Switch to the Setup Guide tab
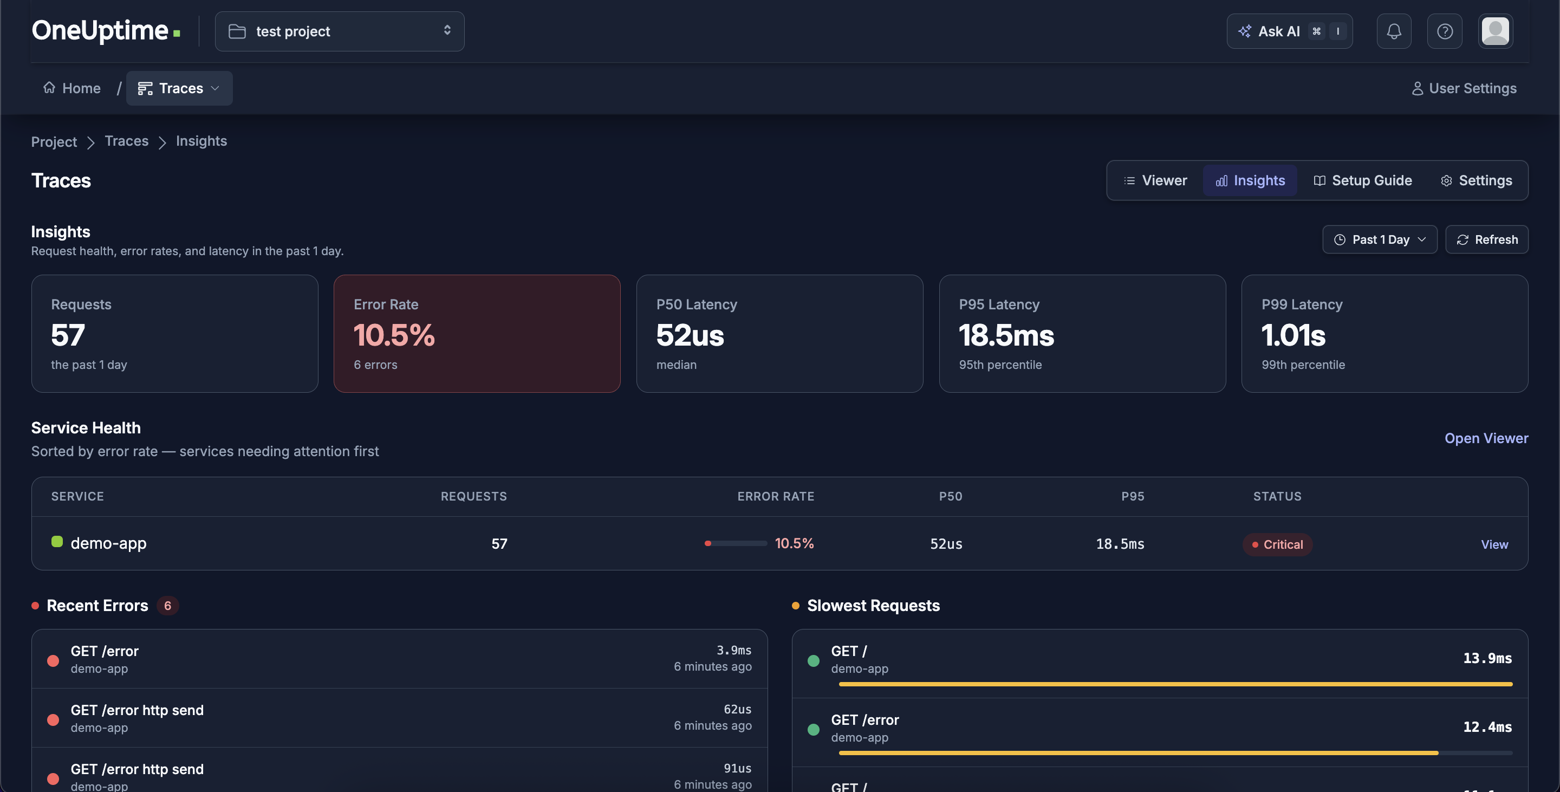Image resolution: width=1560 pixels, height=792 pixels. pyautogui.click(x=1362, y=180)
